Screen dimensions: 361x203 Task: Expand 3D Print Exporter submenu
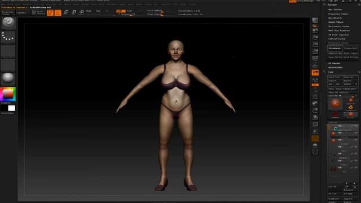[338, 35]
